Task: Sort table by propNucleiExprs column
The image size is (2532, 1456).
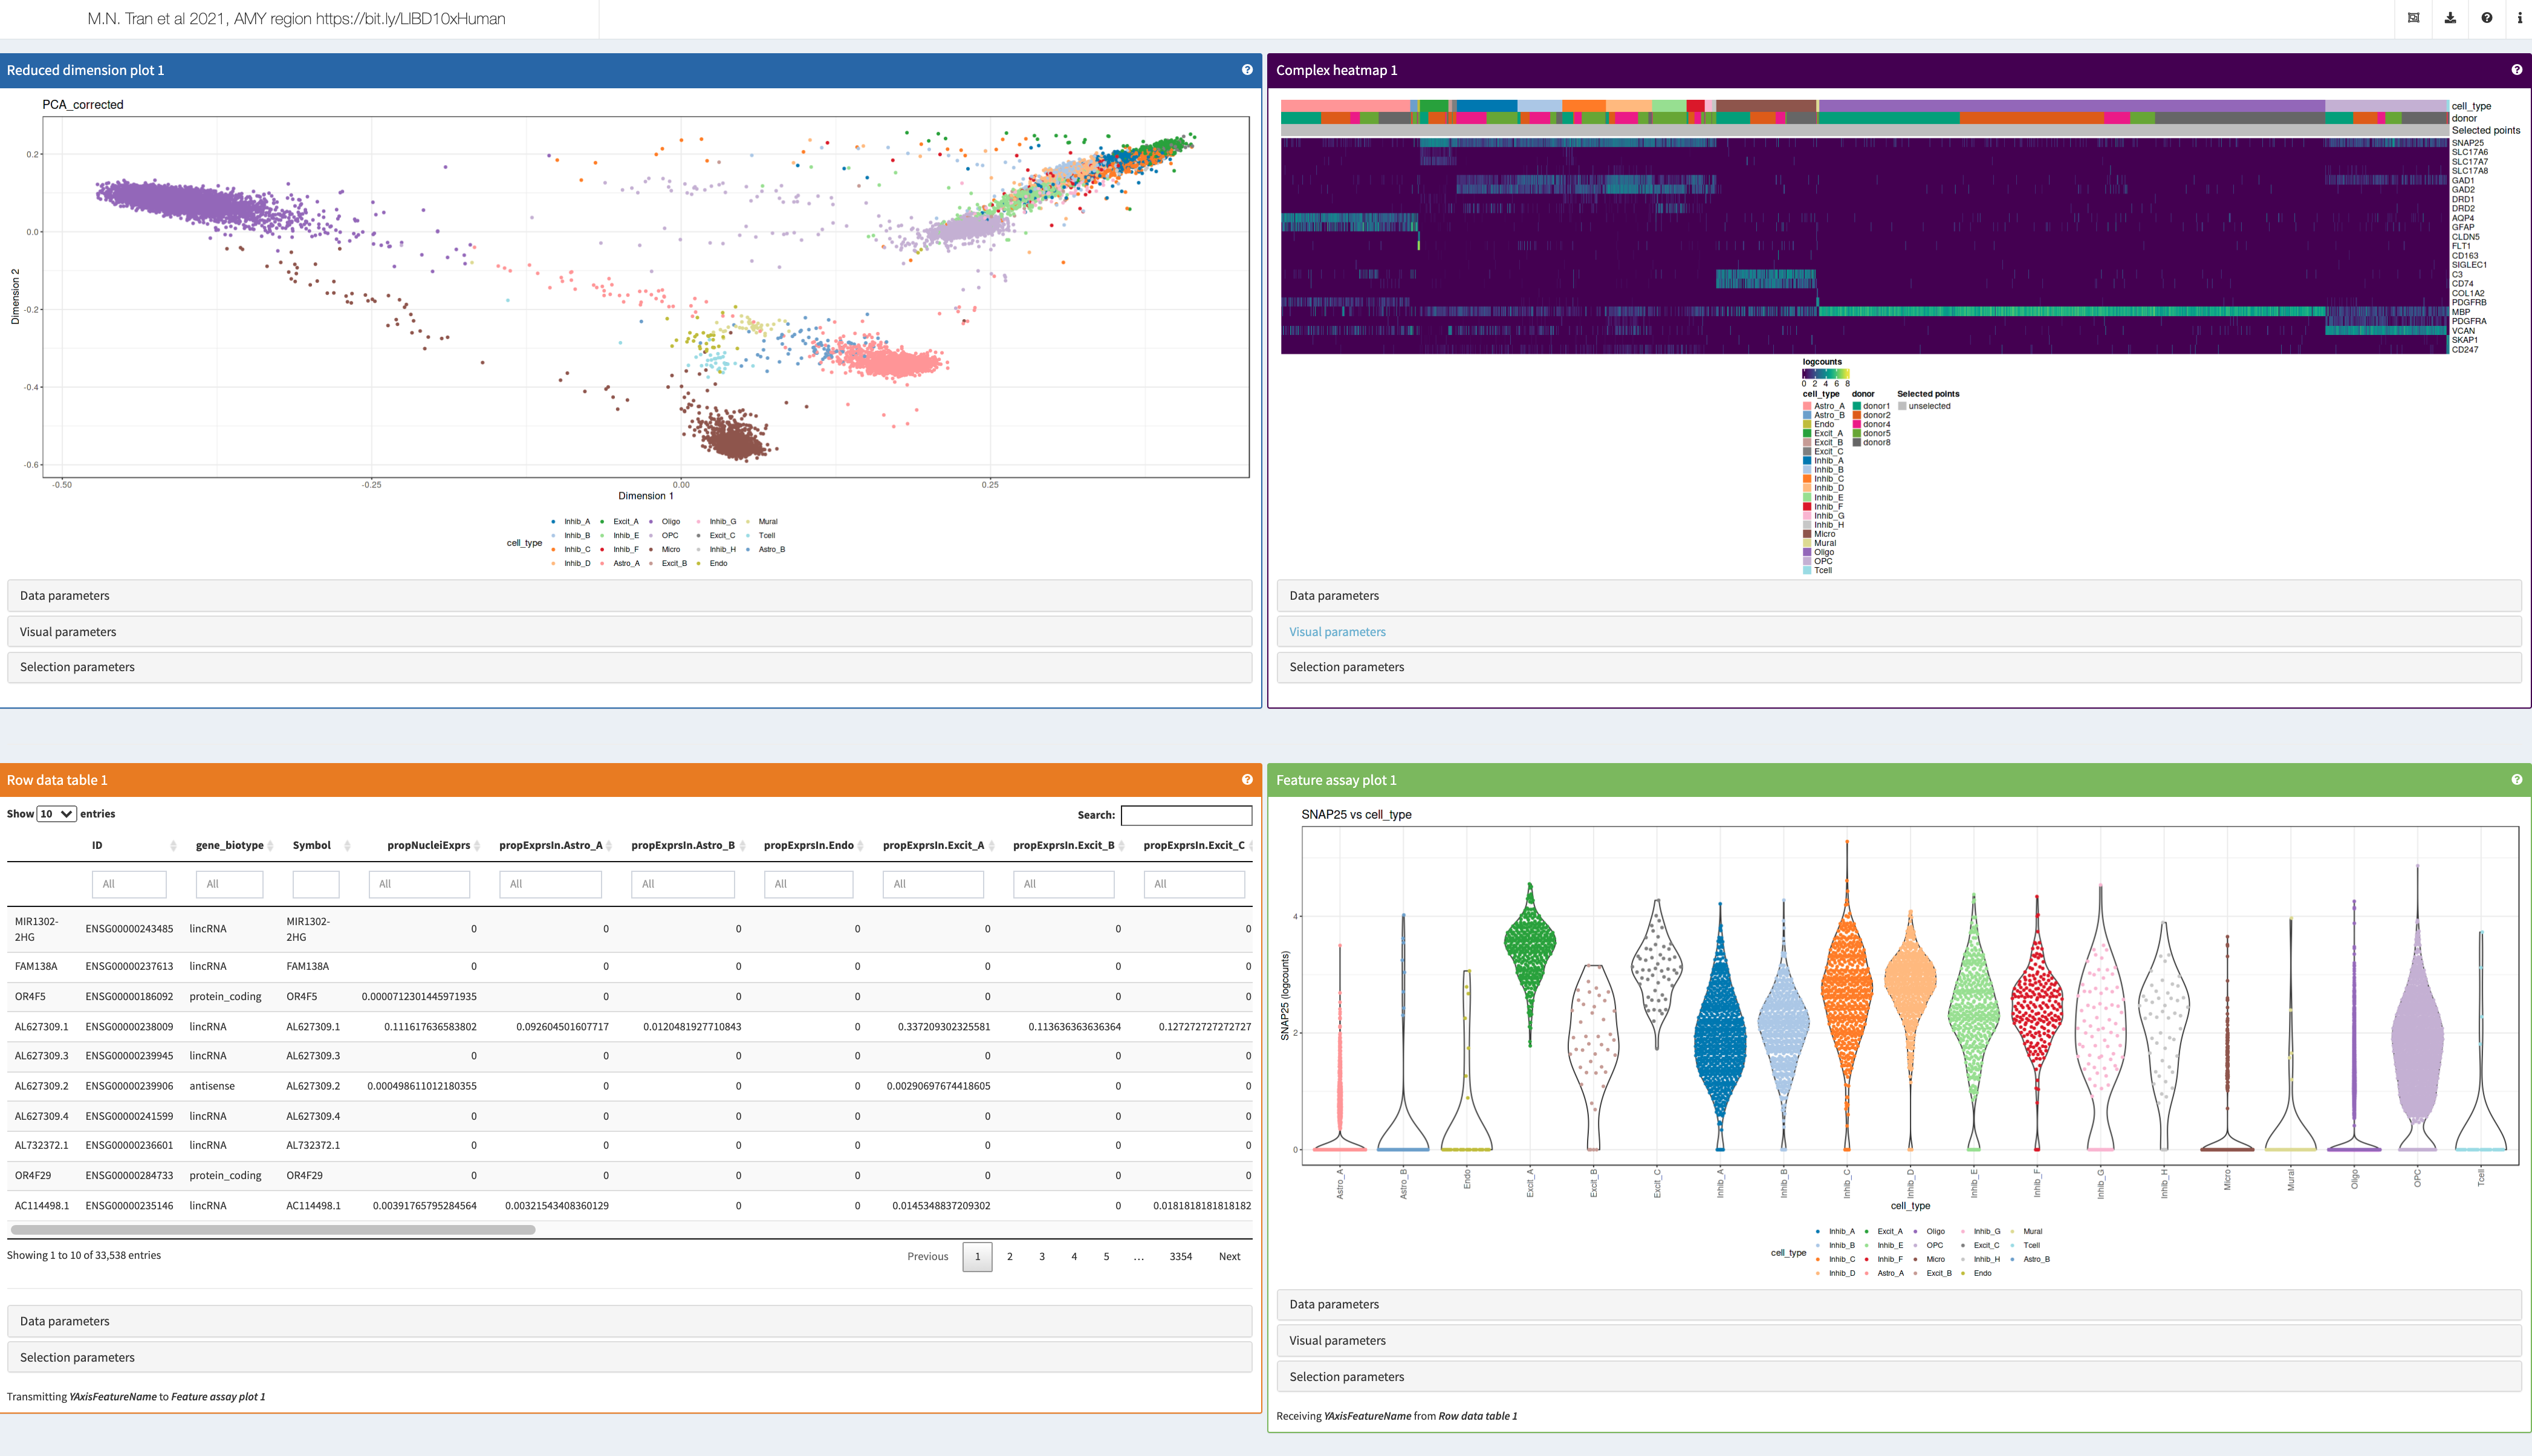Action: coord(429,846)
